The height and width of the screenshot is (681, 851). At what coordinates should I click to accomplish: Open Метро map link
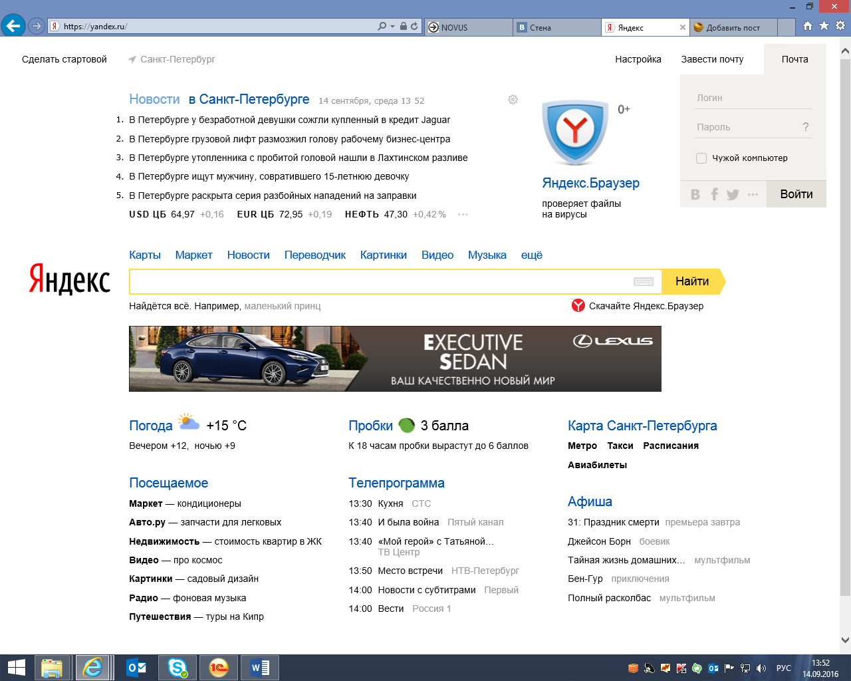point(582,446)
